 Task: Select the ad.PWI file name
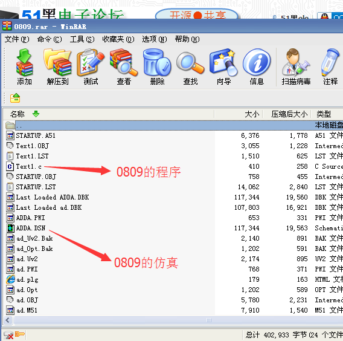click(x=27, y=269)
